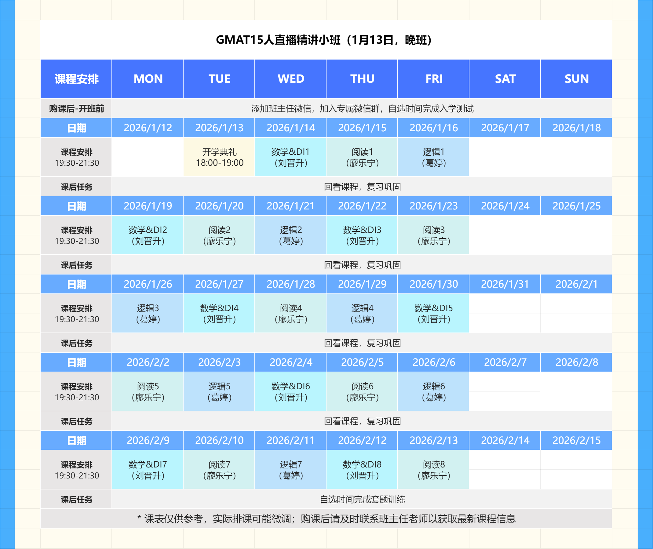Click the 自选时间完成套题训练 row
The width and height of the screenshot is (653, 549).
[x=362, y=499]
